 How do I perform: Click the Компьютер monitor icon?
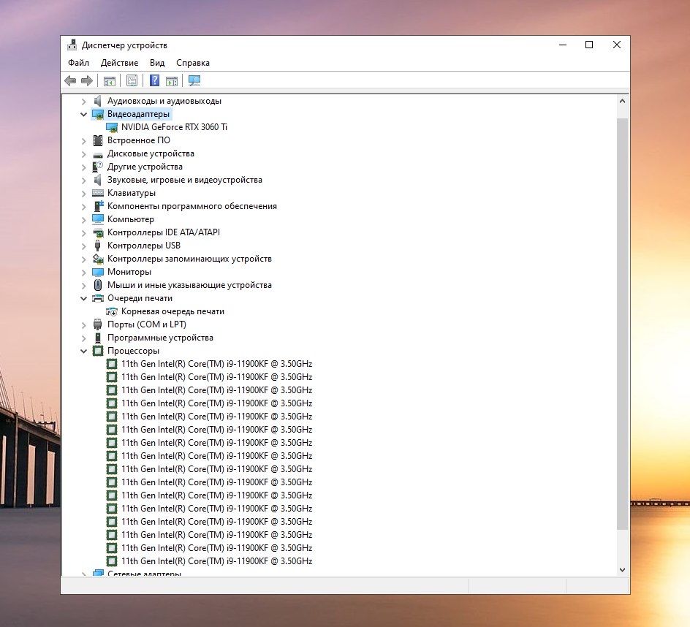click(x=98, y=219)
